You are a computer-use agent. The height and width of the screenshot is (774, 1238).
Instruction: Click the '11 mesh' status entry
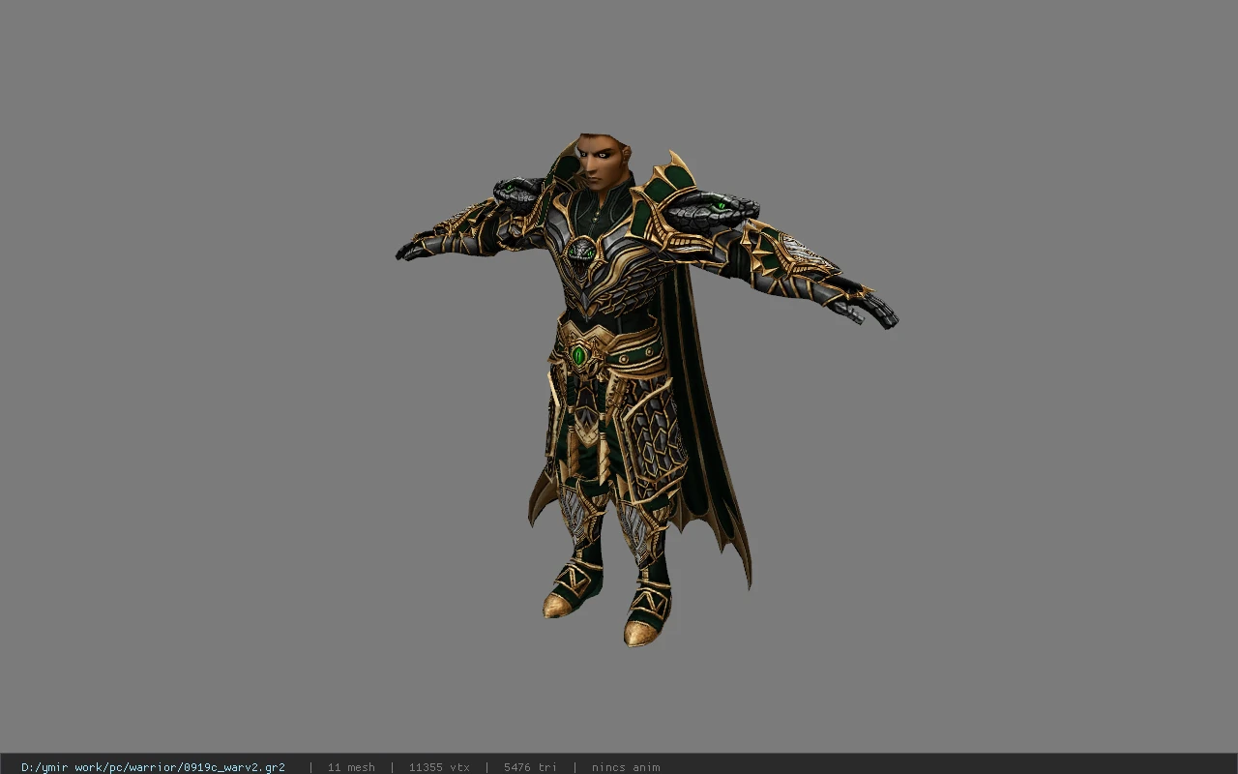pos(351,767)
